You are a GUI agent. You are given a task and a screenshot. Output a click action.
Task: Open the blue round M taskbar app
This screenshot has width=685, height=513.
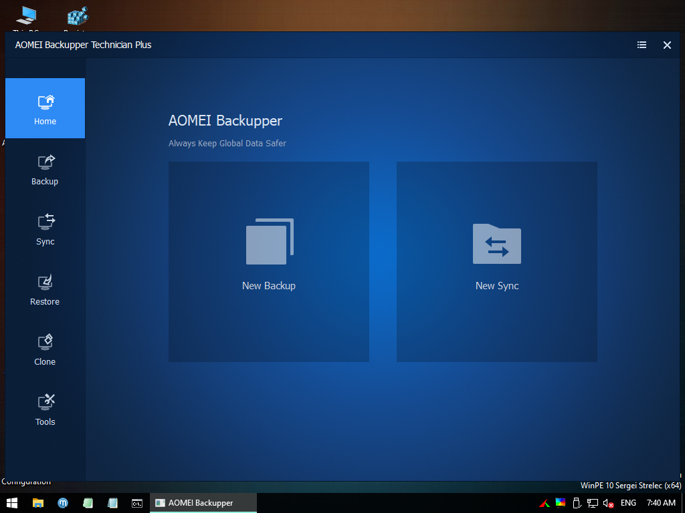coord(63,503)
